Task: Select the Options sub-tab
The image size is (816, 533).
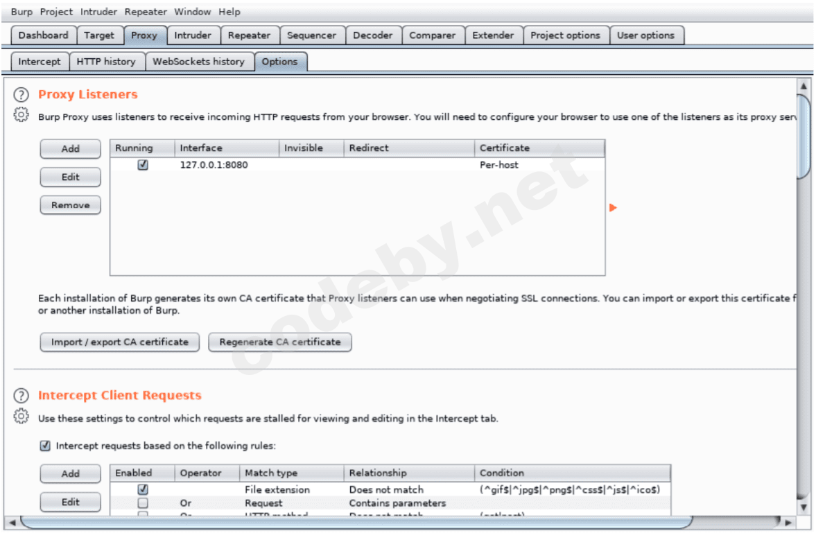Action: [280, 62]
